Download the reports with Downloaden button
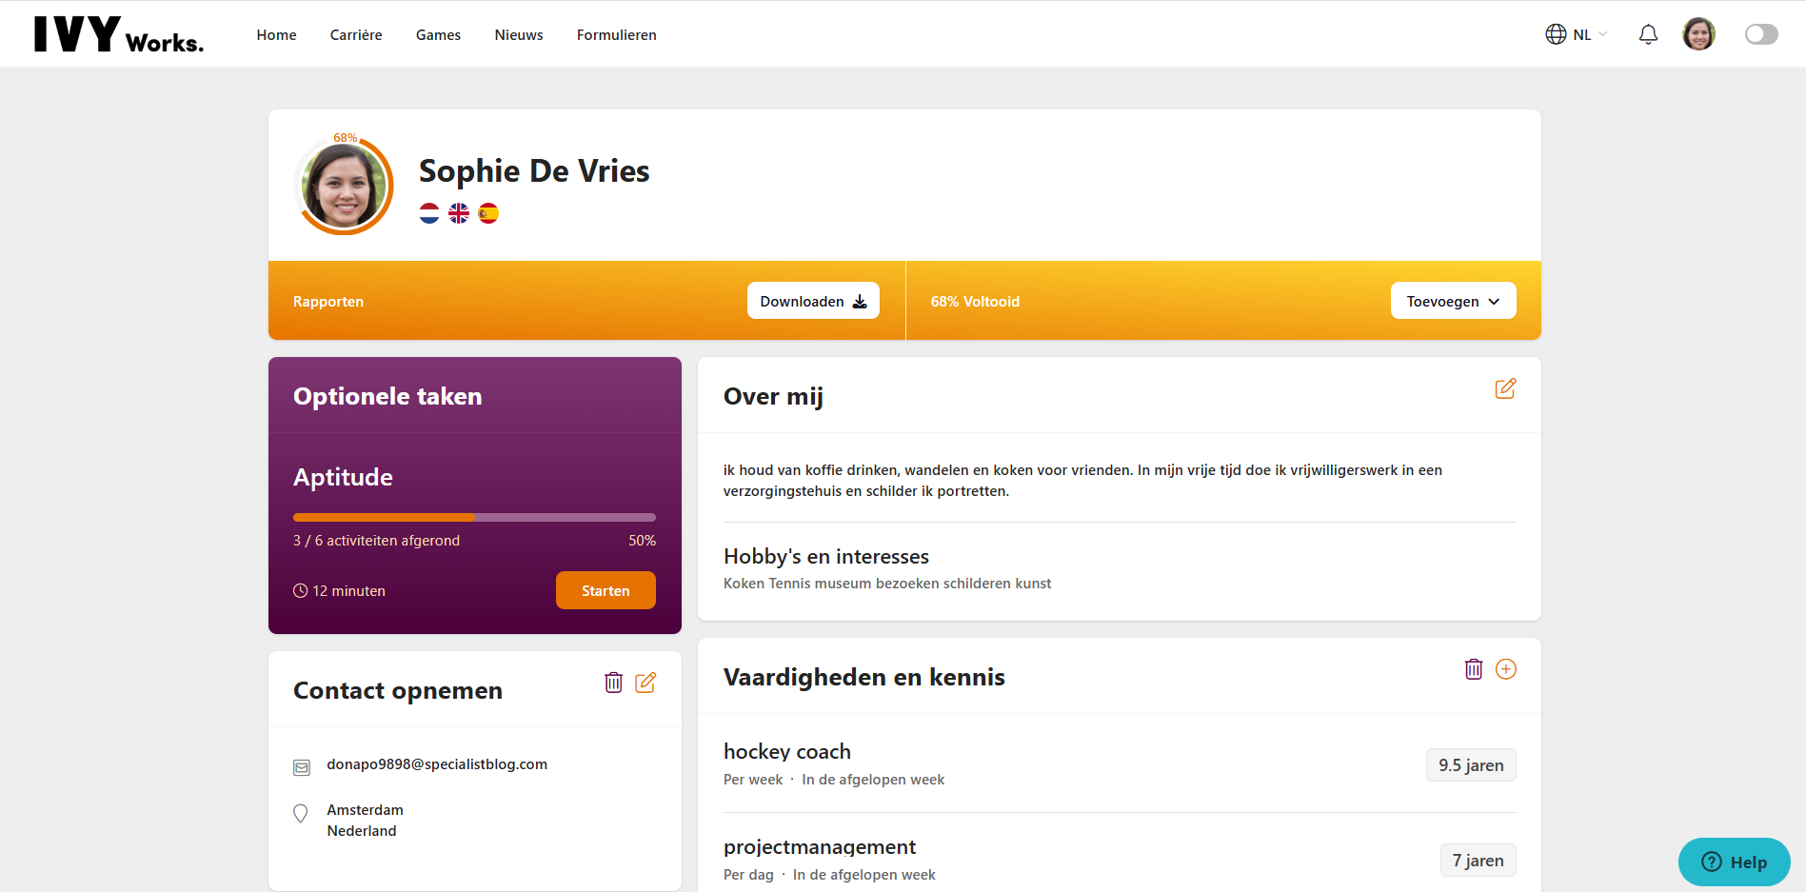Image resolution: width=1806 pixels, height=892 pixels. [x=813, y=301]
